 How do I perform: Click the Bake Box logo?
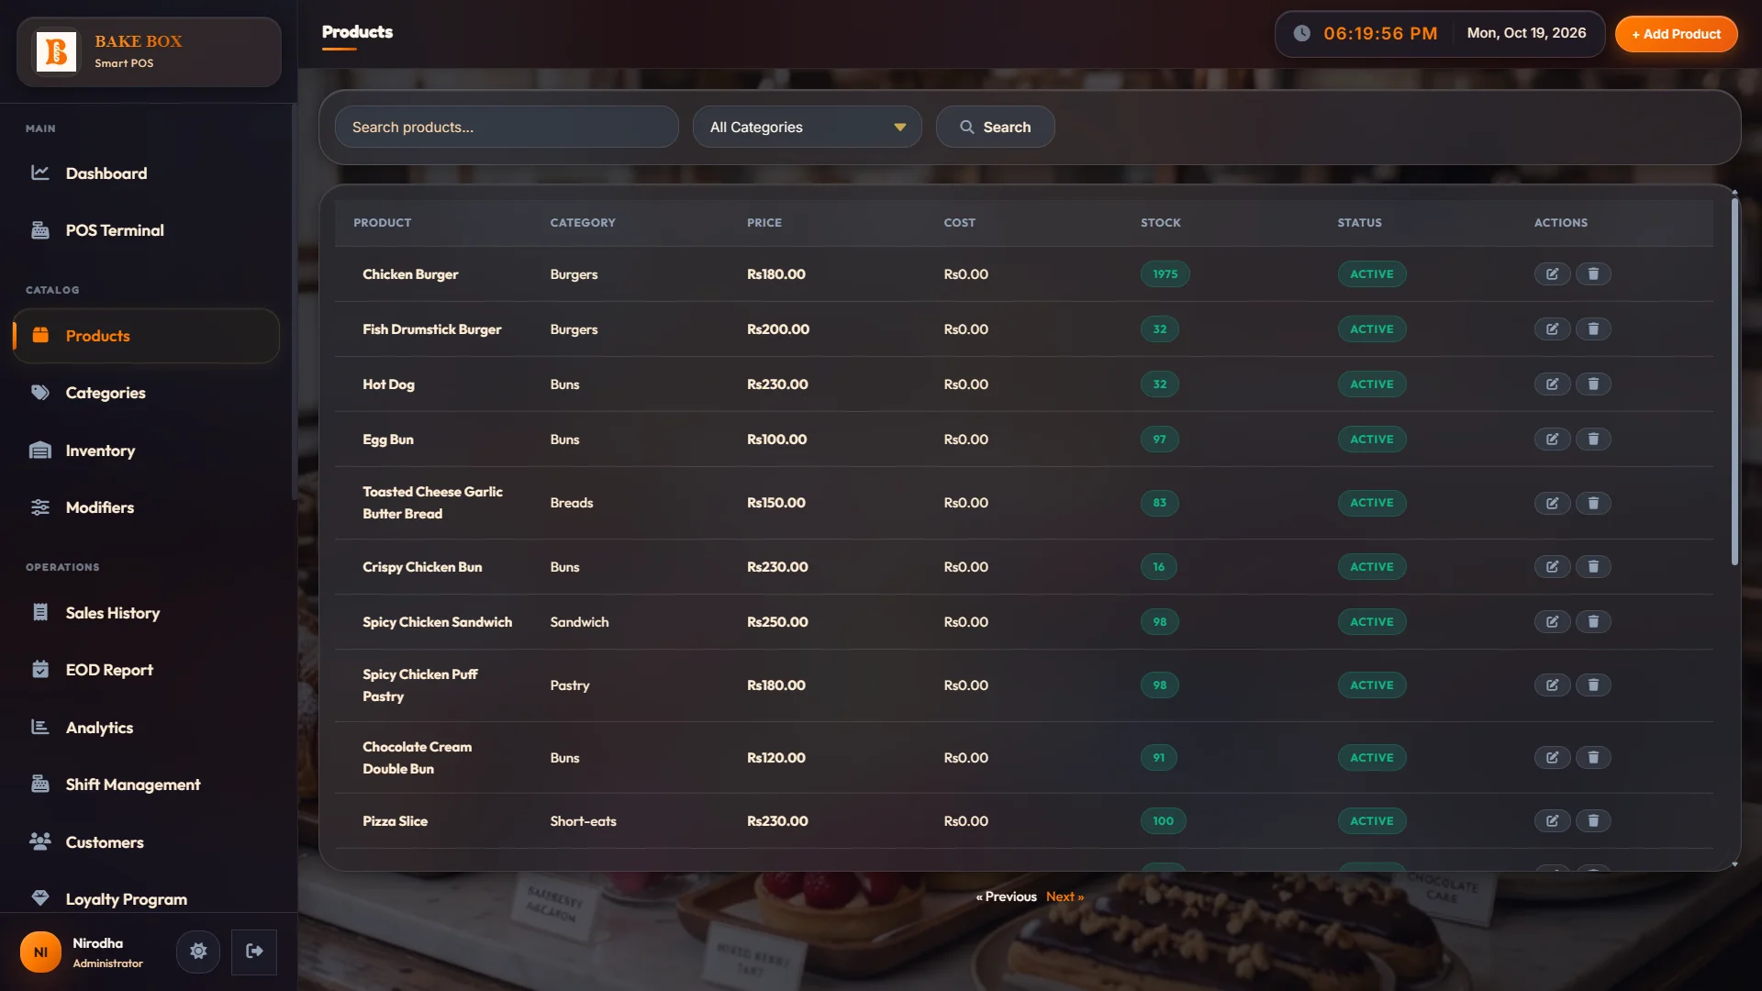pyautogui.click(x=56, y=51)
